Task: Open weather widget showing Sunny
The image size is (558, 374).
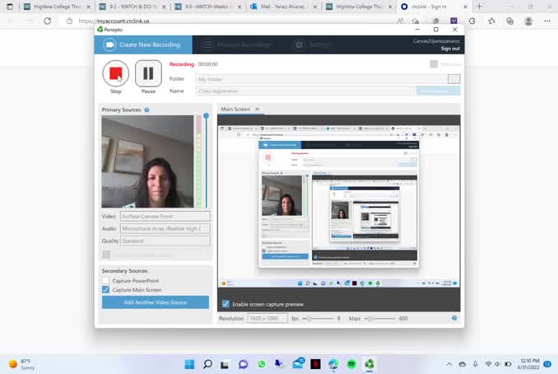Action: pyautogui.click(x=22, y=364)
